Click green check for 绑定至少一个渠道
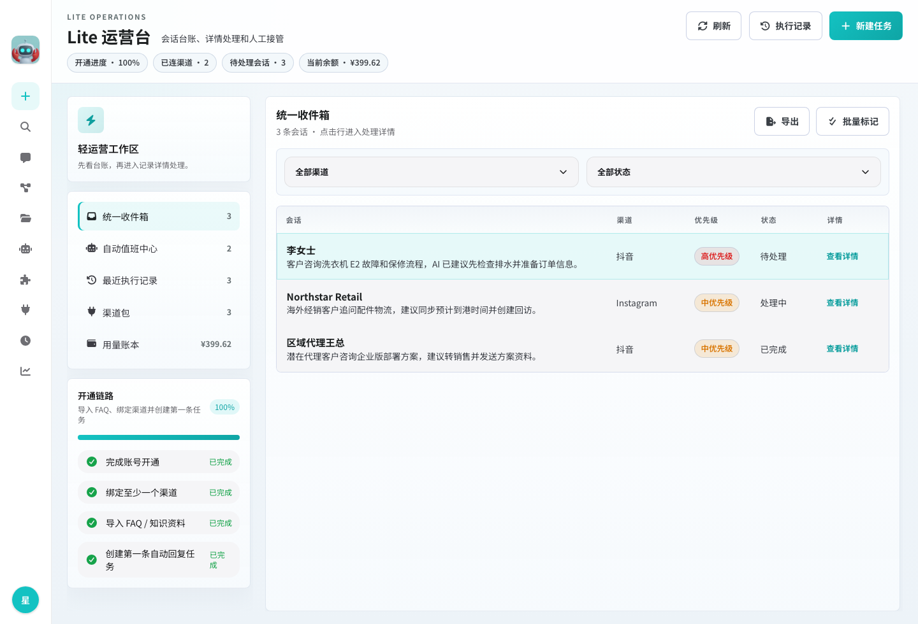The height and width of the screenshot is (624, 918). (92, 492)
